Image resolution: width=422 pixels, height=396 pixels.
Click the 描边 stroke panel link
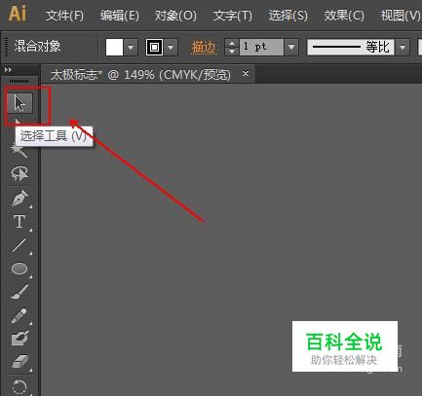coord(204,48)
